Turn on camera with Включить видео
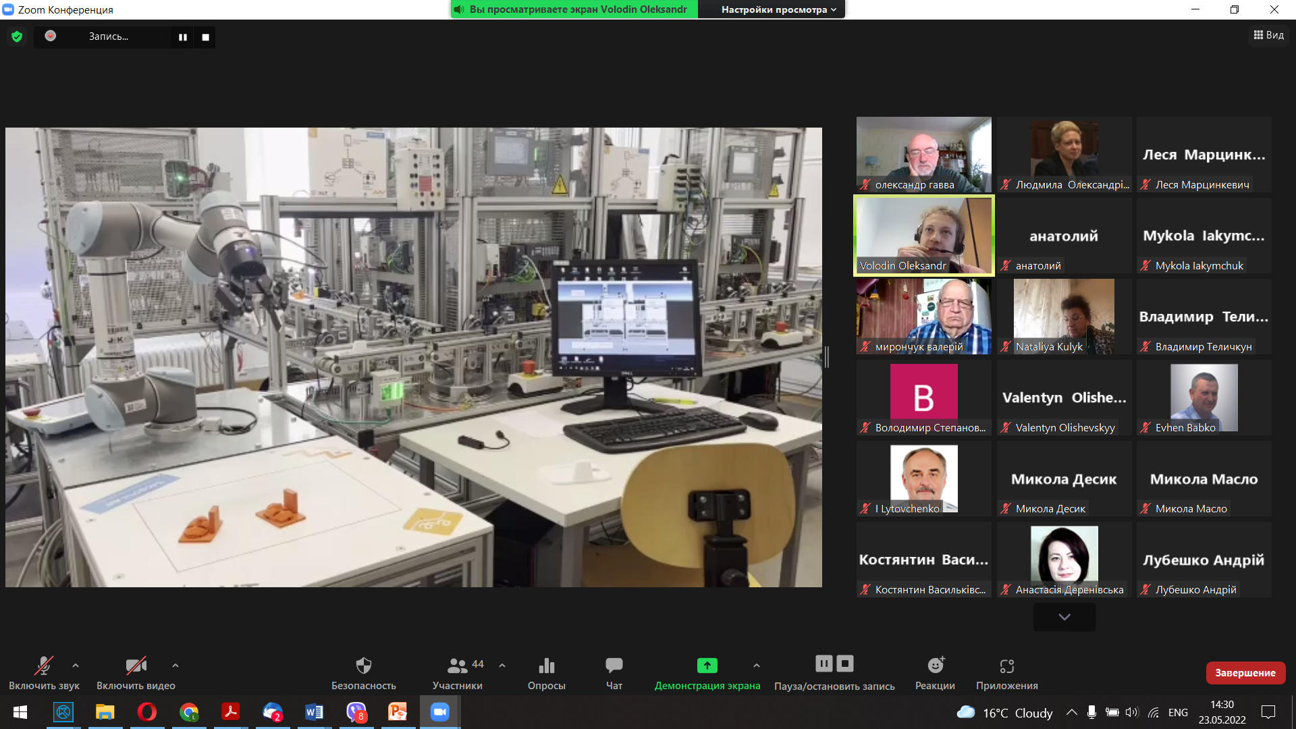Viewport: 1296px width, 729px height. pos(136,666)
